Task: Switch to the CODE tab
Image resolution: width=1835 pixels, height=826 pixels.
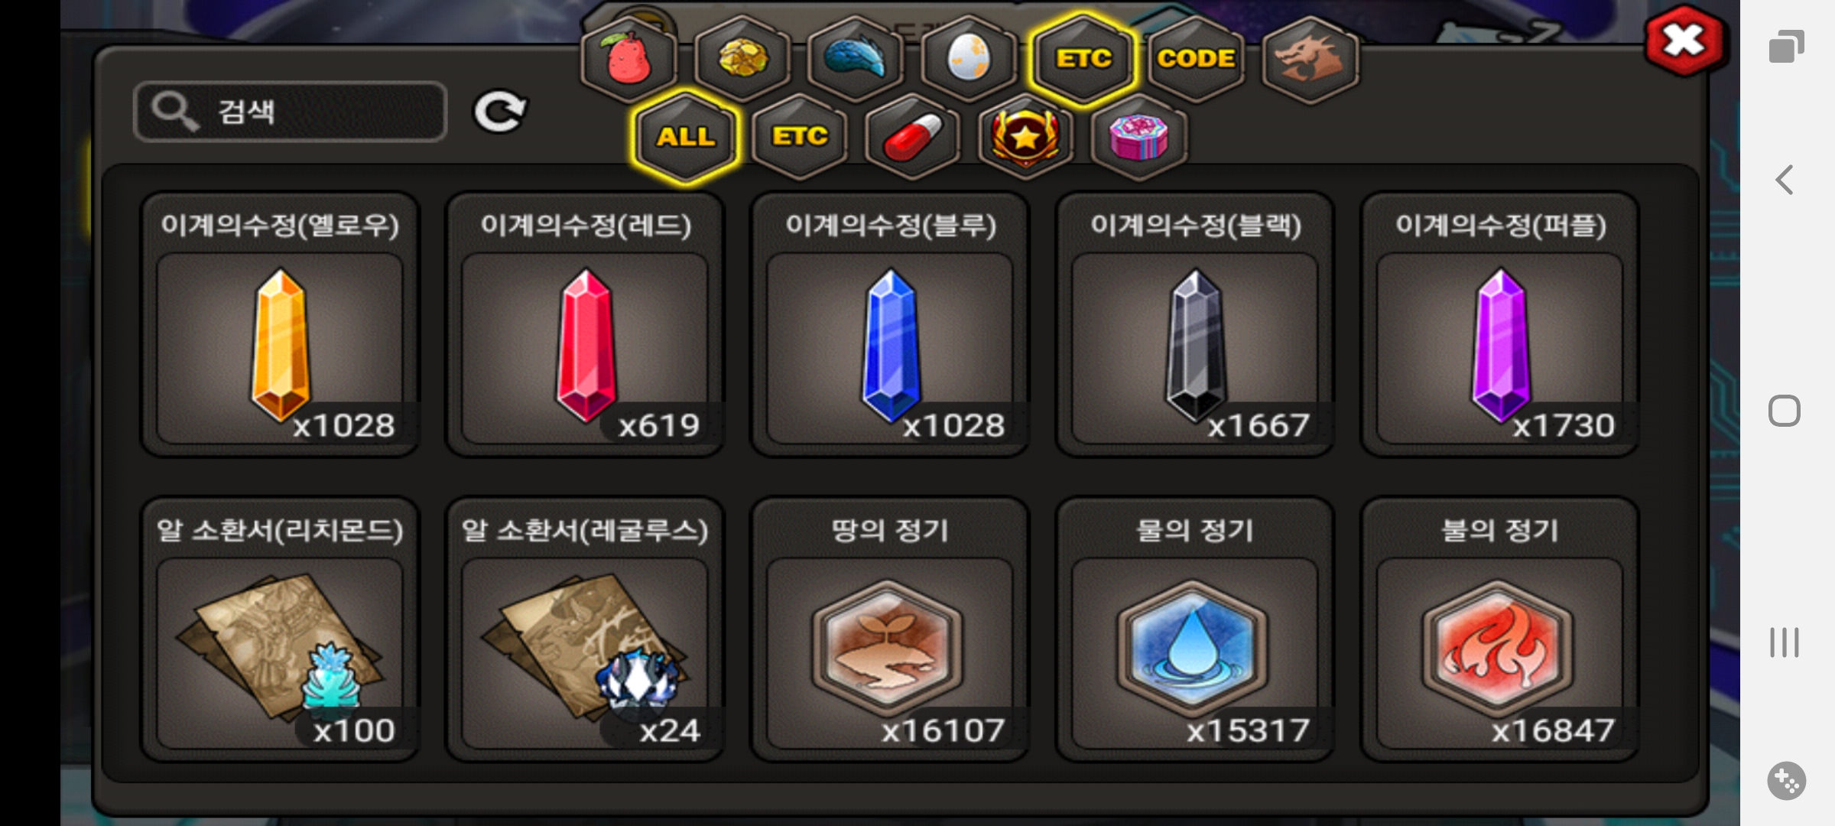Action: tap(1196, 59)
